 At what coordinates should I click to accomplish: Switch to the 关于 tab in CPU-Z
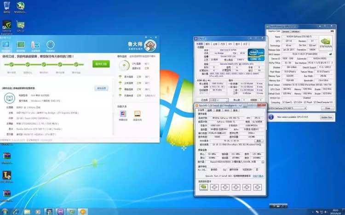click(245, 44)
